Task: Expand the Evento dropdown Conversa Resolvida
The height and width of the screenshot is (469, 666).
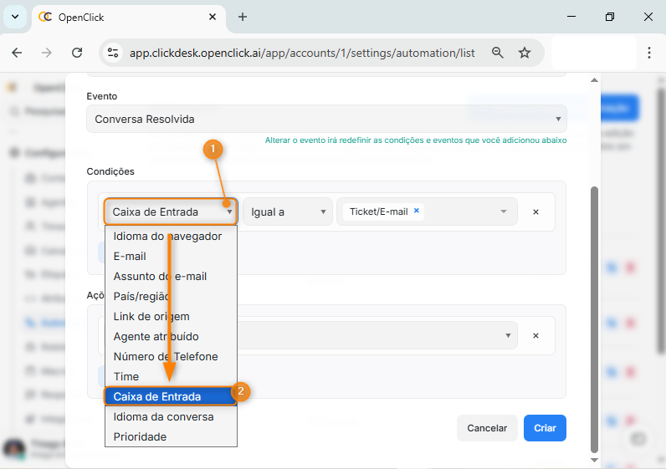Action: 326,119
